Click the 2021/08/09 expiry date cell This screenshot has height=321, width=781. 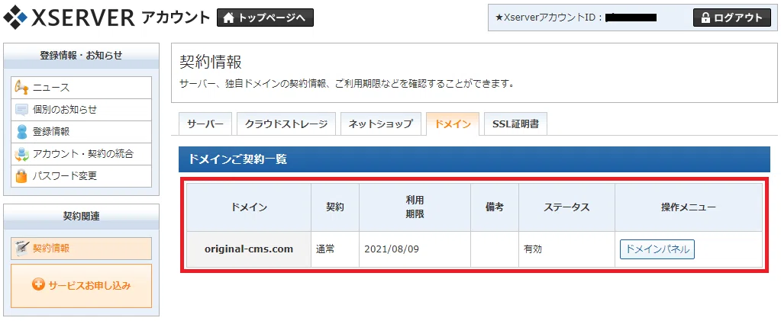pos(415,249)
